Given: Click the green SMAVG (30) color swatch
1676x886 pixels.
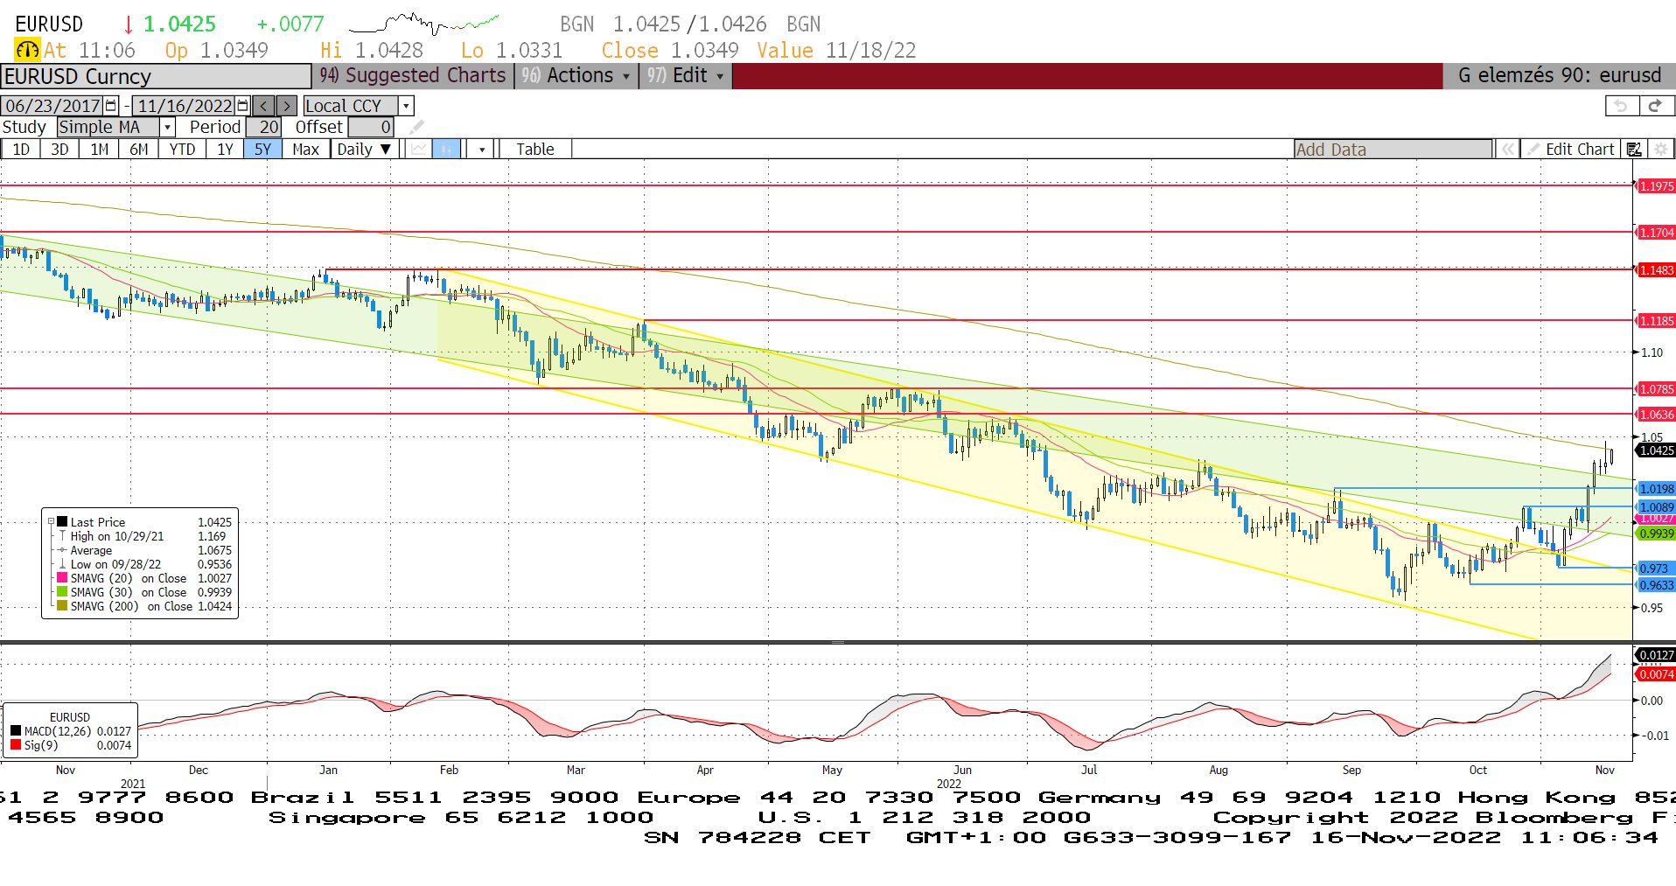Looking at the screenshot, I should coord(62,592).
